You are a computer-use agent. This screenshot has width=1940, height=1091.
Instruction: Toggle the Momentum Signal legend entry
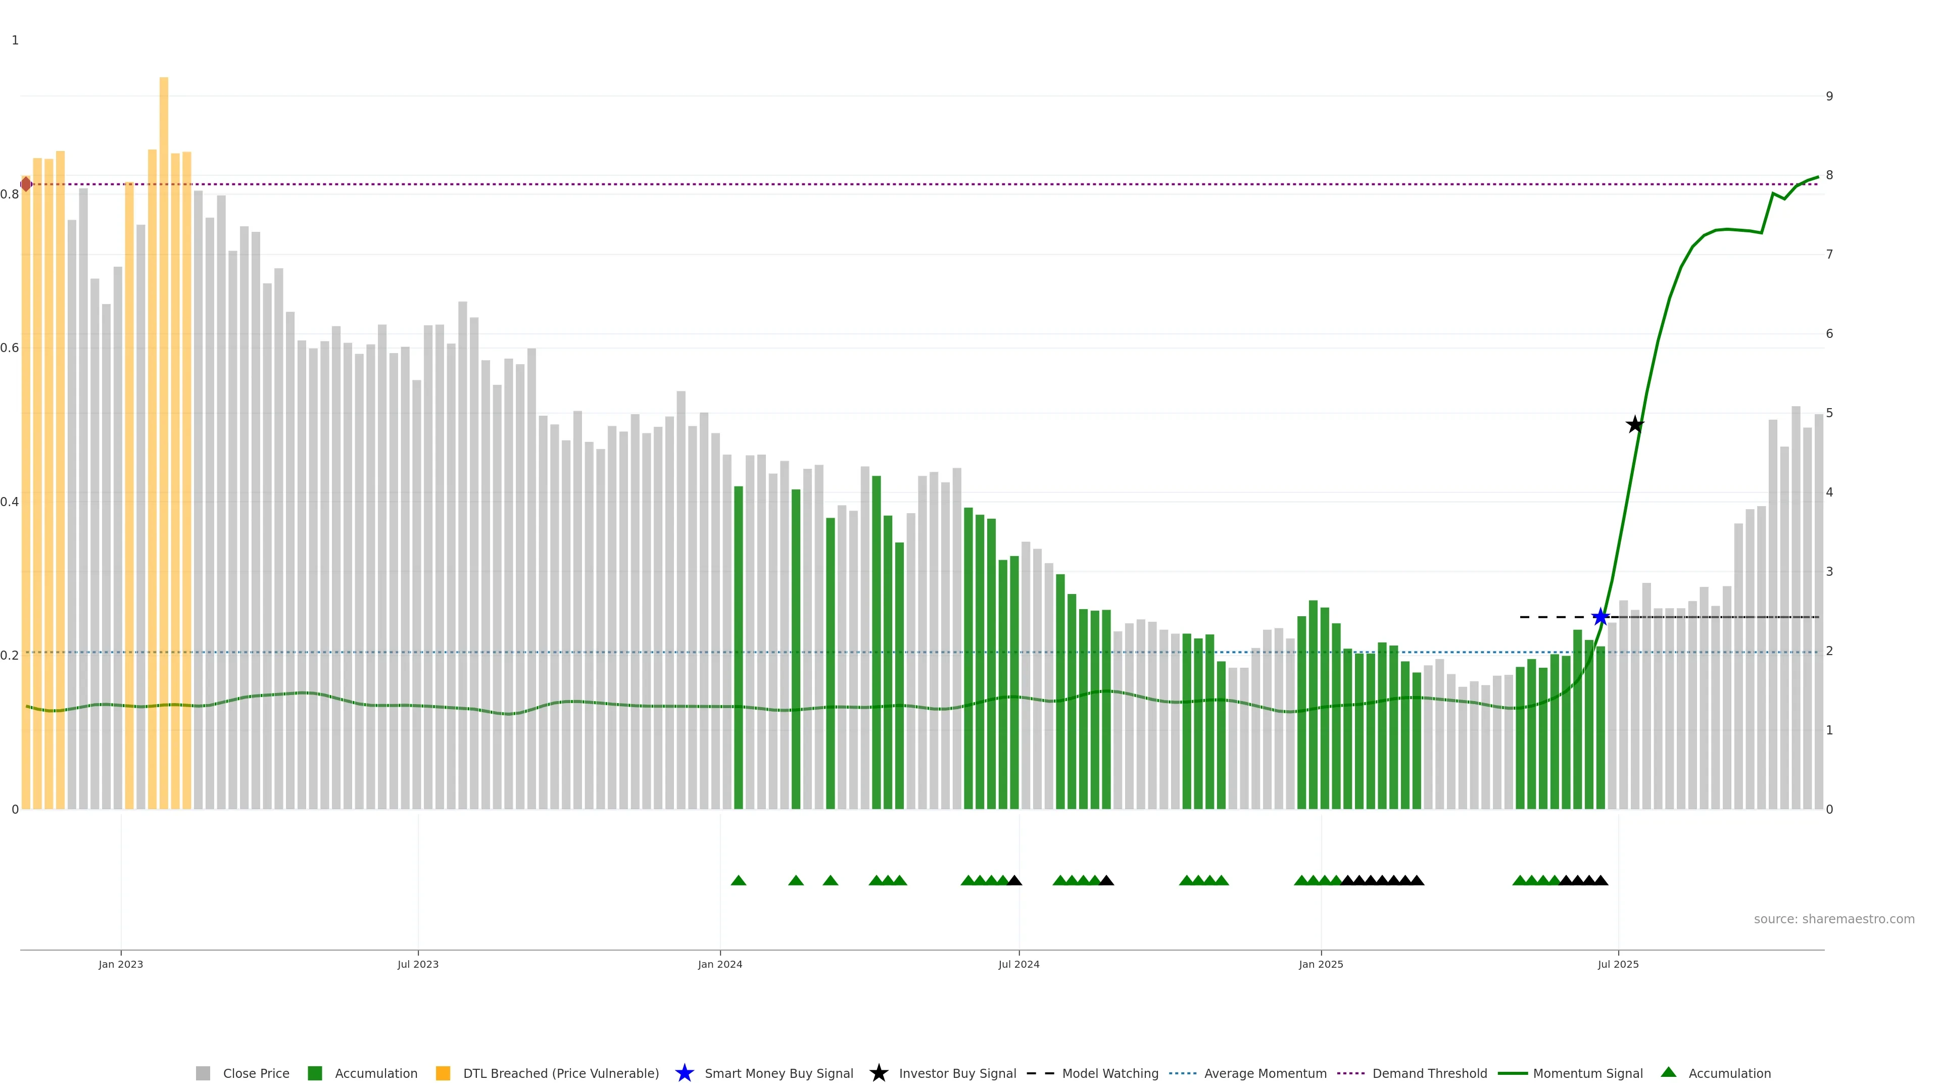(x=1587, y=1073)
